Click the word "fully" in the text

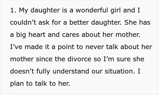(x=43, y=72)
